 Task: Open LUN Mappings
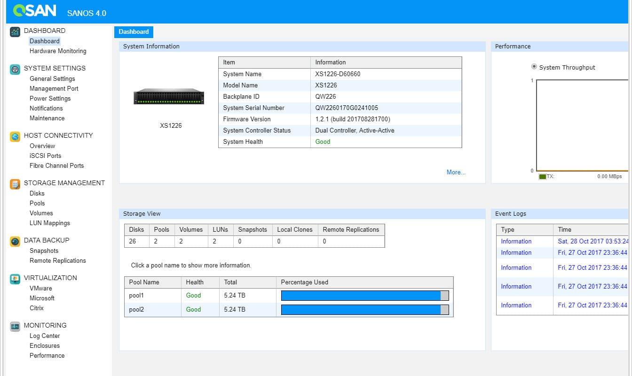tap(50, 223)
